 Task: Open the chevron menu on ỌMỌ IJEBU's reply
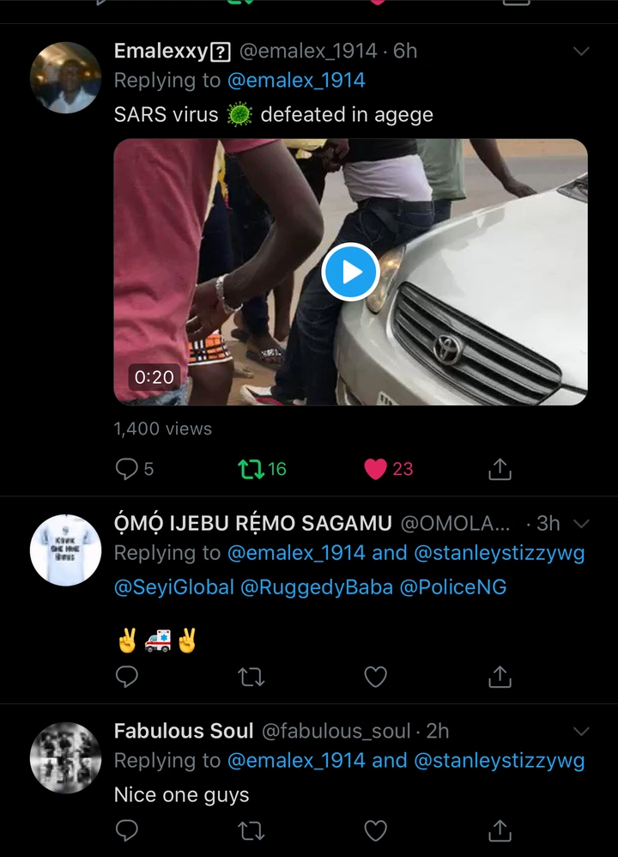(581, 524)
